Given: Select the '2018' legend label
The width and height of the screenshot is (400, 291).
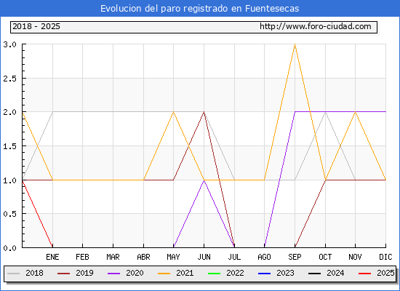Looking at the screenshot, I should coord(34,273).
